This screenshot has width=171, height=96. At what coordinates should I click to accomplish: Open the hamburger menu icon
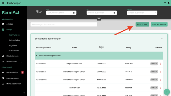click(x=3, y=3)
